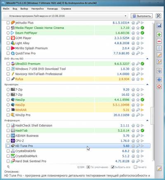Click the top pencil edit icon in the sidebar
This screenshot has height=180, width=165.
pos(159,55)
